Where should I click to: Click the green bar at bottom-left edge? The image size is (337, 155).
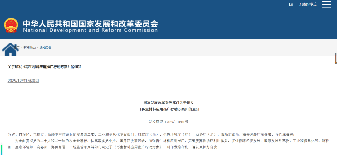point(1,149)
